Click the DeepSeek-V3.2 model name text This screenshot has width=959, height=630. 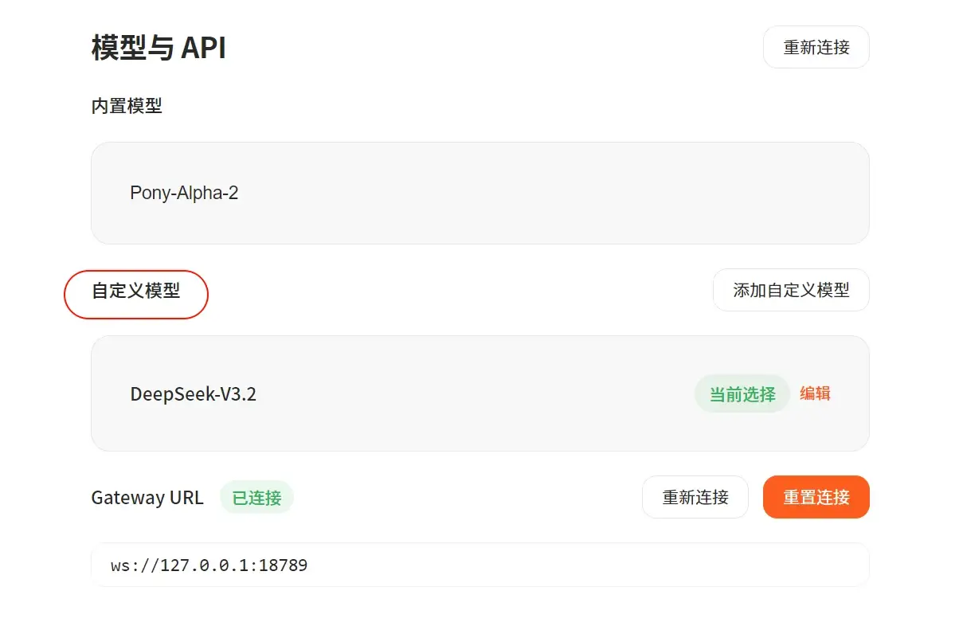[x=194, y=394]
